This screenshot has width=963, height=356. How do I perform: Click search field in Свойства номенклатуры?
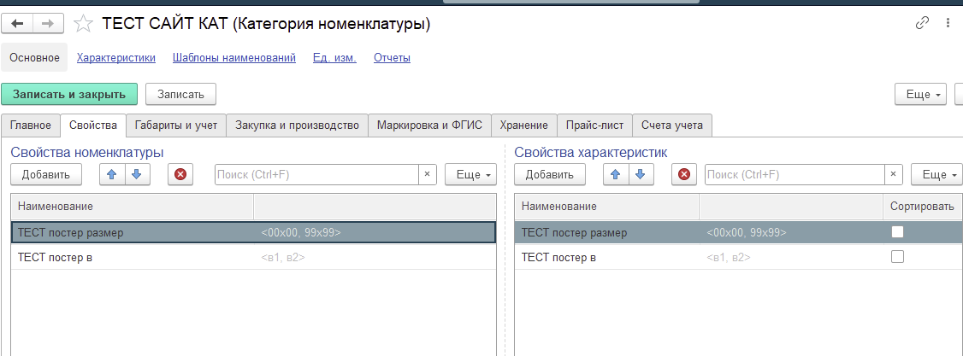click(316, 174)
